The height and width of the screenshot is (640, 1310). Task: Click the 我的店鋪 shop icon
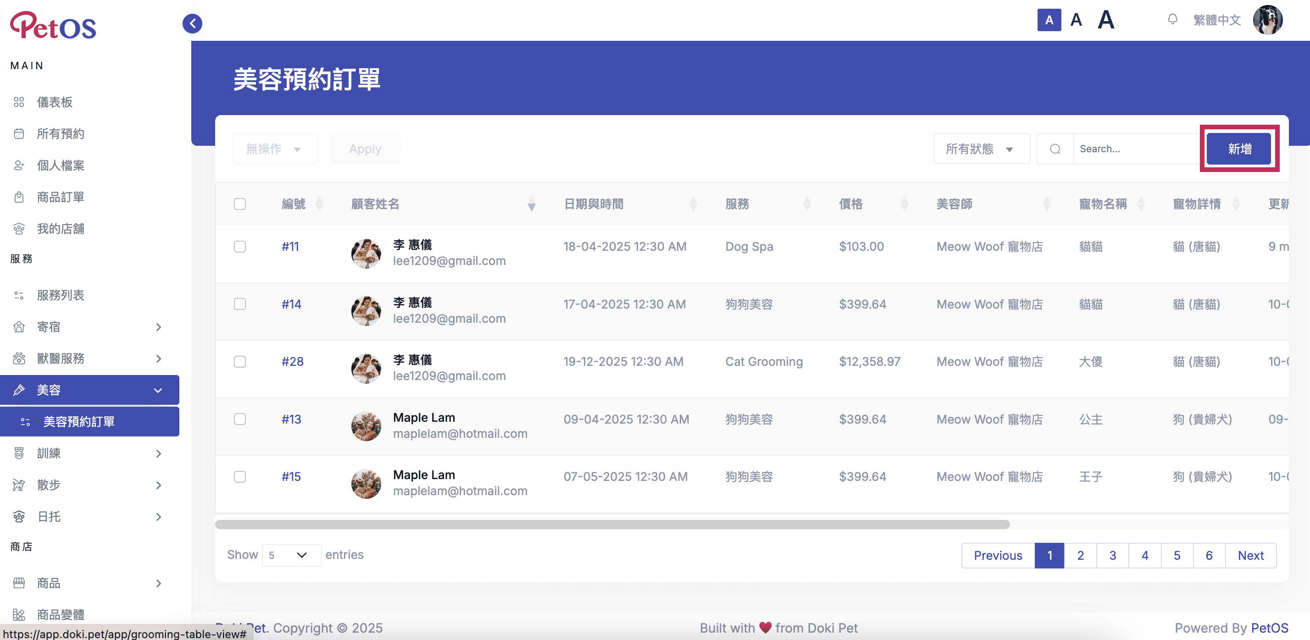click(19, 229)
